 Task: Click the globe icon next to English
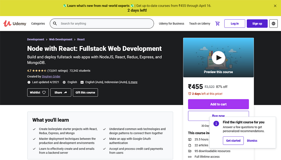coord(64,82)
